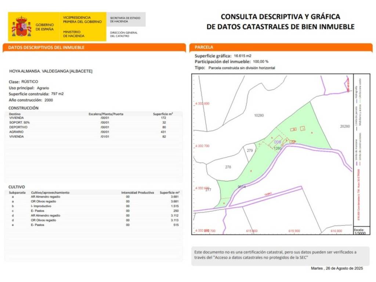
Task: Click the Ministerio de Hacienda logo text
Action: pyautogui.click(x=74, y=34)
